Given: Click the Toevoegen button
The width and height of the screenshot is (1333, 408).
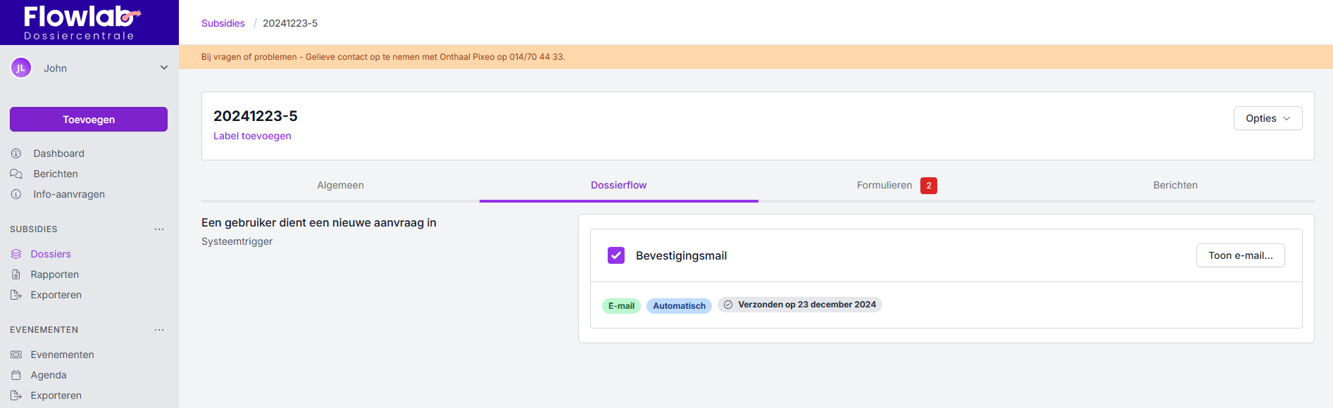Looking at the screenshot, I should tap(89, 120).
